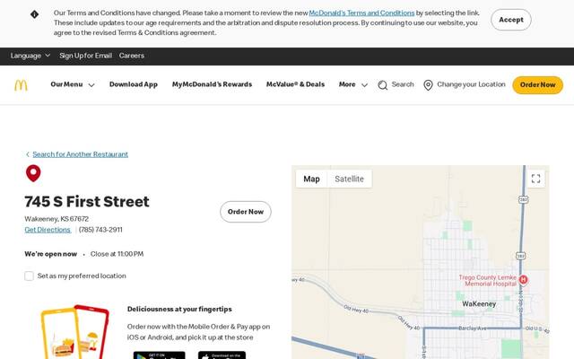Click the McDonald's golden arches logo
Image resolution: width=574 pixels, height=359 pixels.
pos(21,85)
